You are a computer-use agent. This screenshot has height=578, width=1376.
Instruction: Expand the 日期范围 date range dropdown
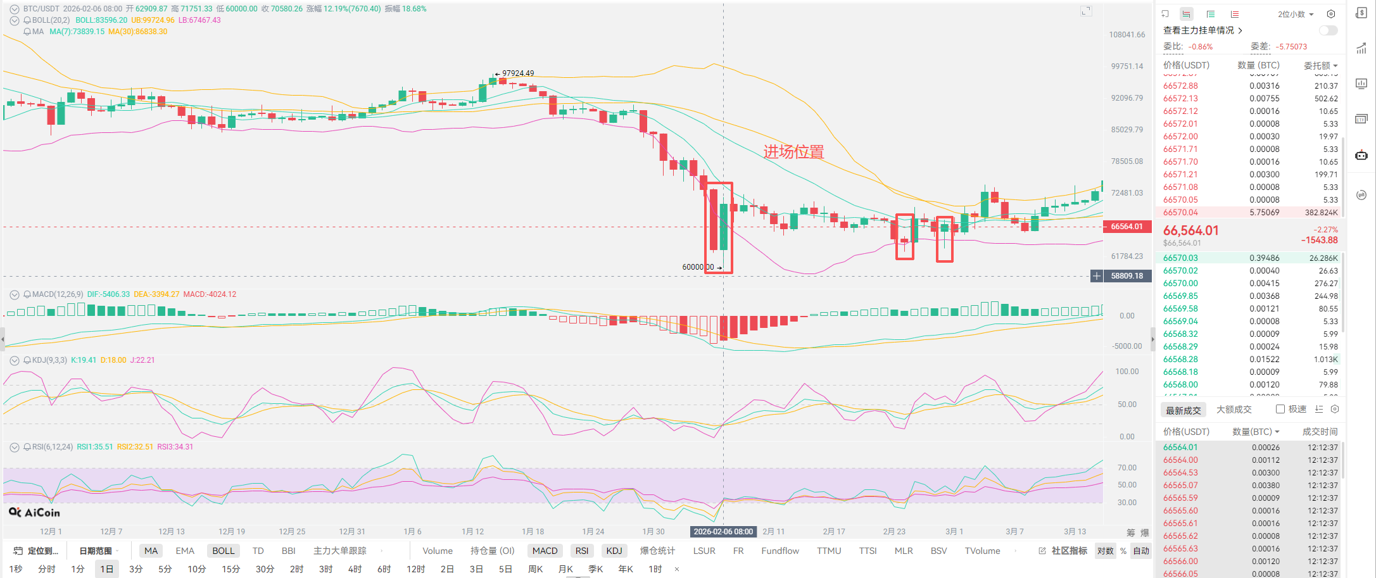pyautogui.click(x=99, y=551)
